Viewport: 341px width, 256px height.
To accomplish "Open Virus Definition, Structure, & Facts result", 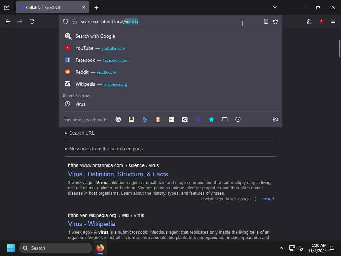I will click(118, 174).
